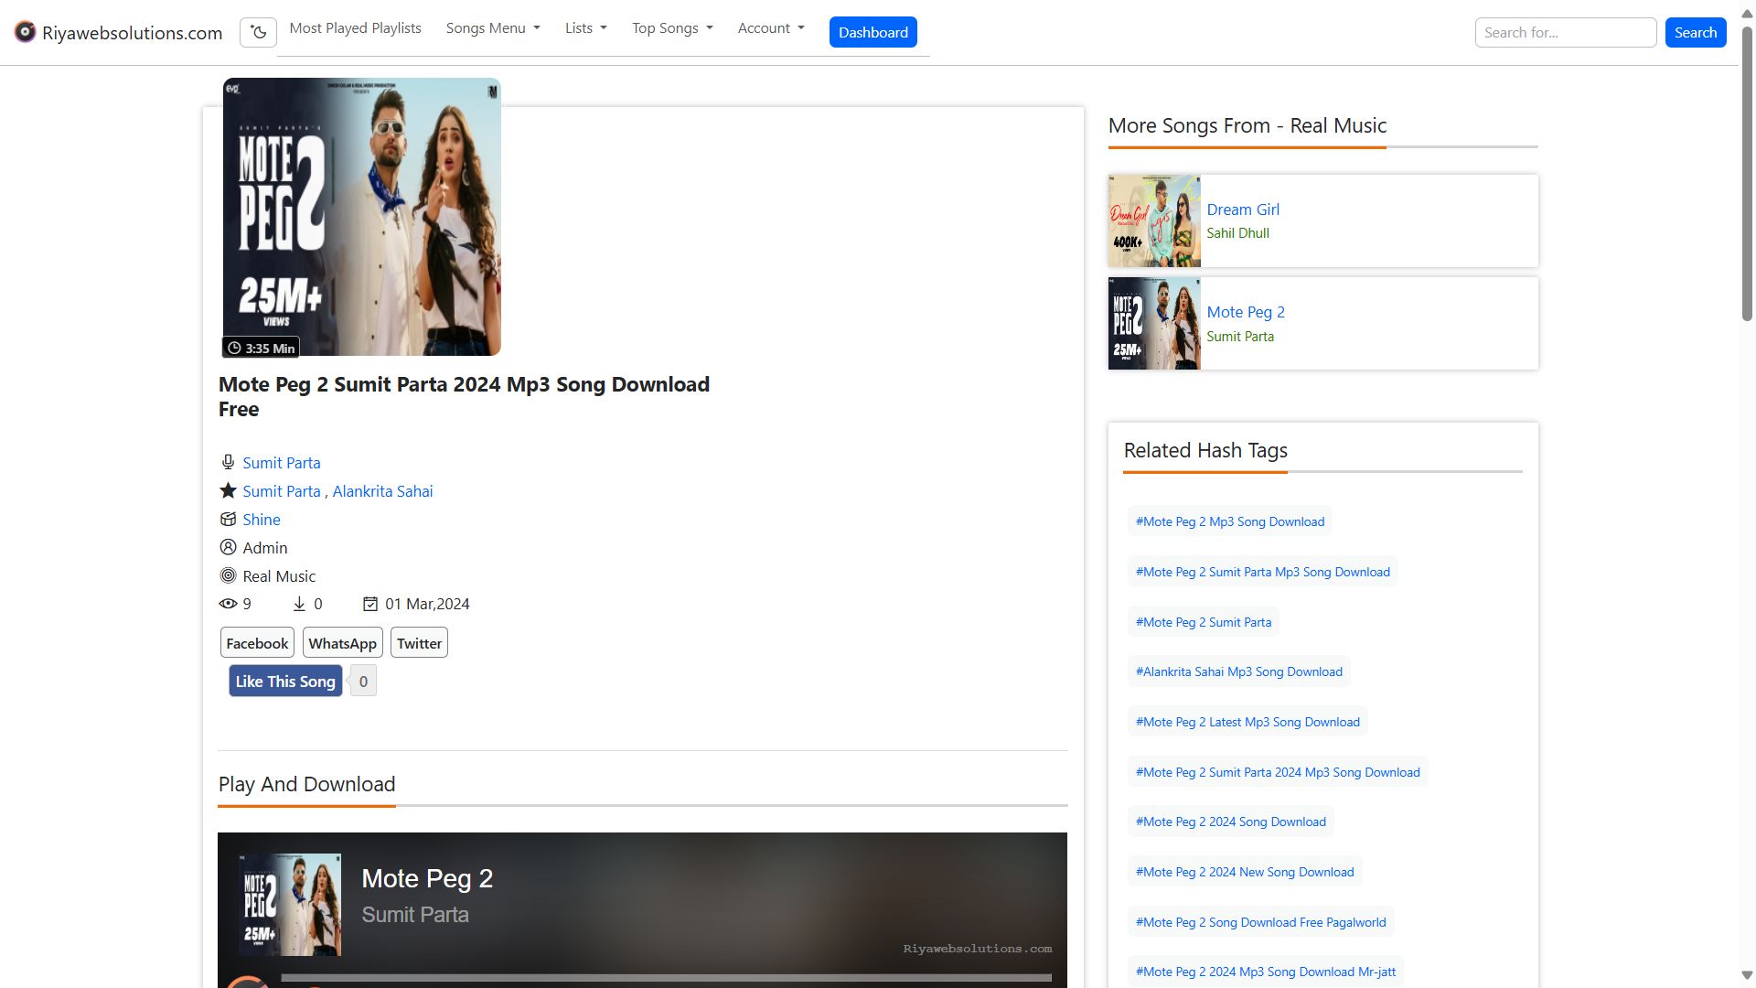Click the calendar date icon

pos(370,604)
